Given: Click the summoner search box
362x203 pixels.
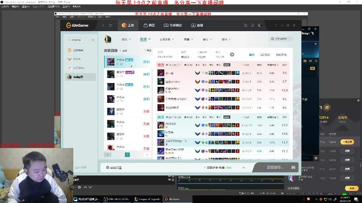Looking at the screenshot, I should coord(281,39).
